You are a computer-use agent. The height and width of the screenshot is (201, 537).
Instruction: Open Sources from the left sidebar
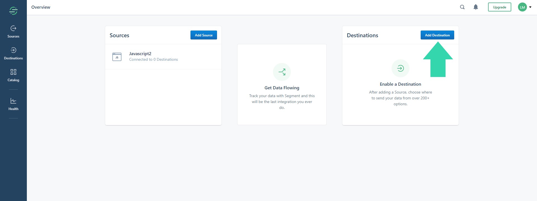(x=13, y=31)
